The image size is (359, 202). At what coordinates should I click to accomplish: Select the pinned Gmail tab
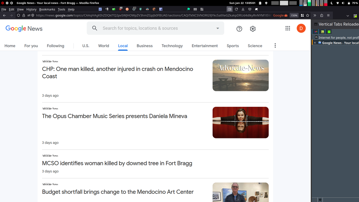[316, 32]
